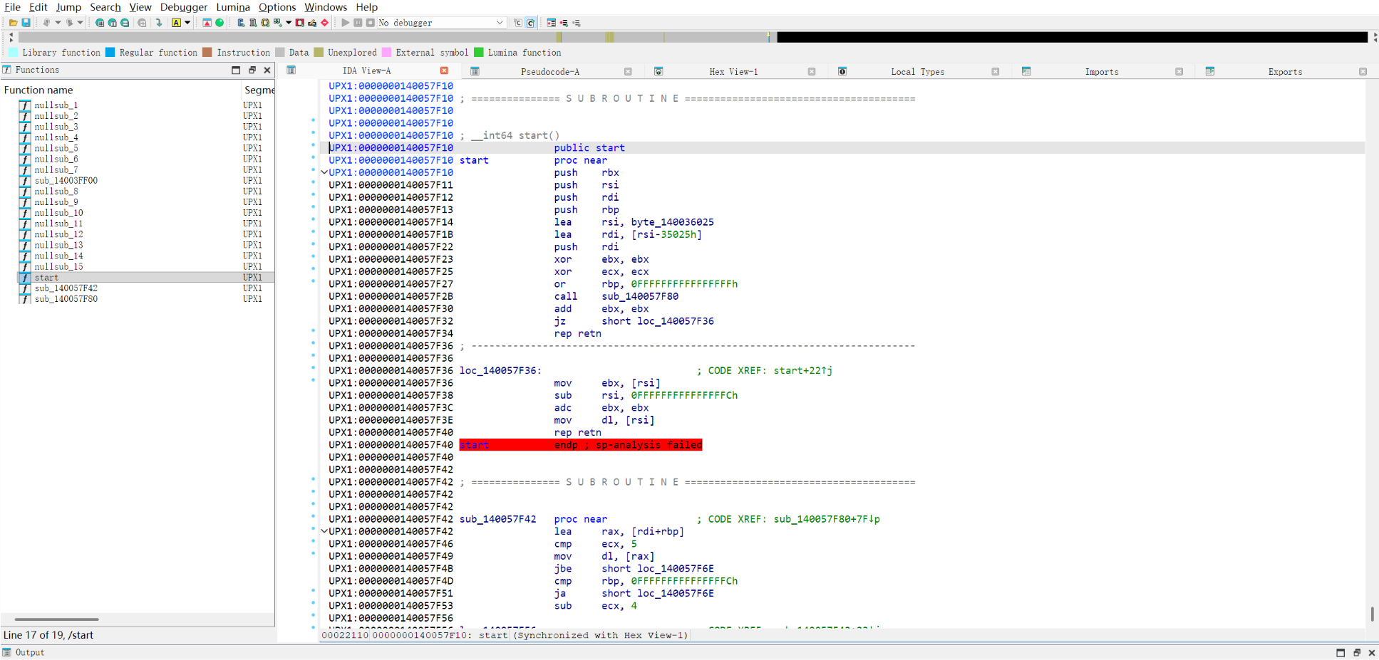1379x660 pixels.
Task: Switch to the Imports tab
Action: [1102, 71]
